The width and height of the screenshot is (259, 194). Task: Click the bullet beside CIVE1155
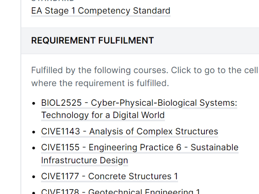pos(34,148)
